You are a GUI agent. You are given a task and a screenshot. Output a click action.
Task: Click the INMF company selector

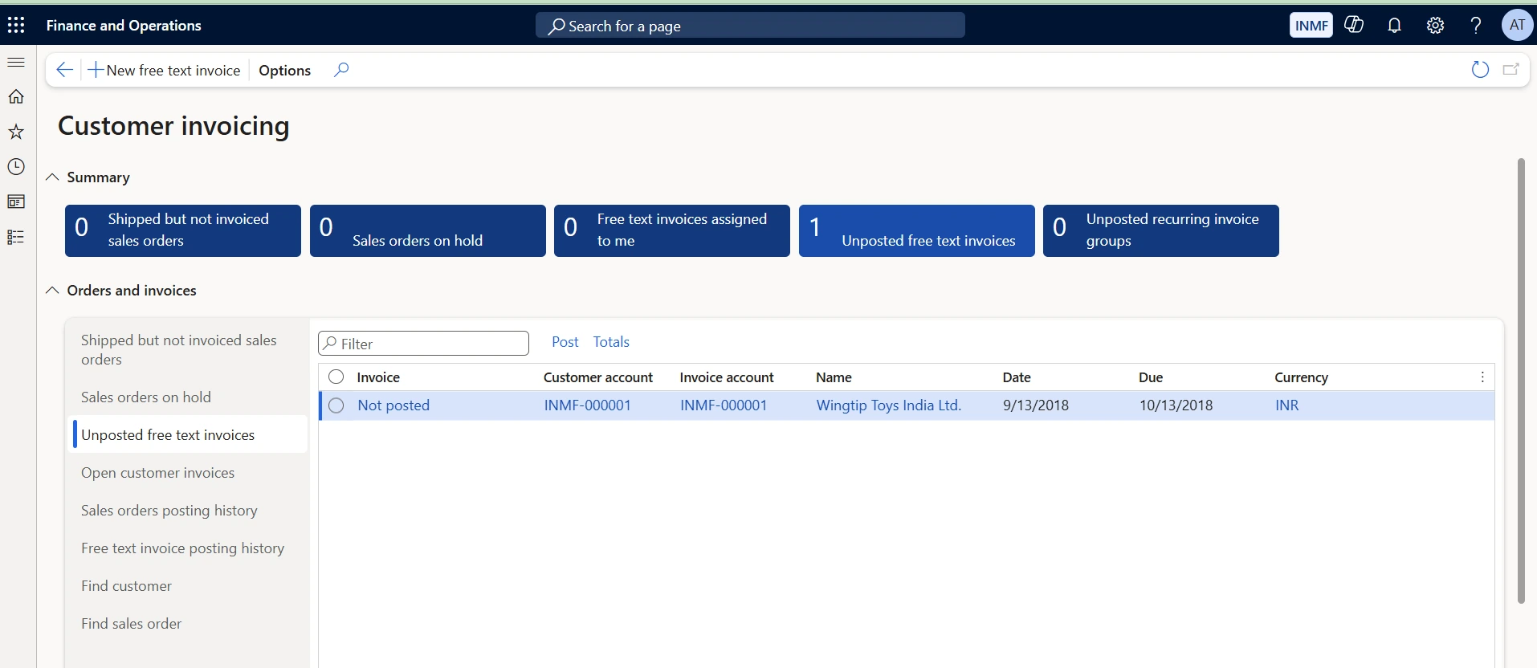(1311, 25)
